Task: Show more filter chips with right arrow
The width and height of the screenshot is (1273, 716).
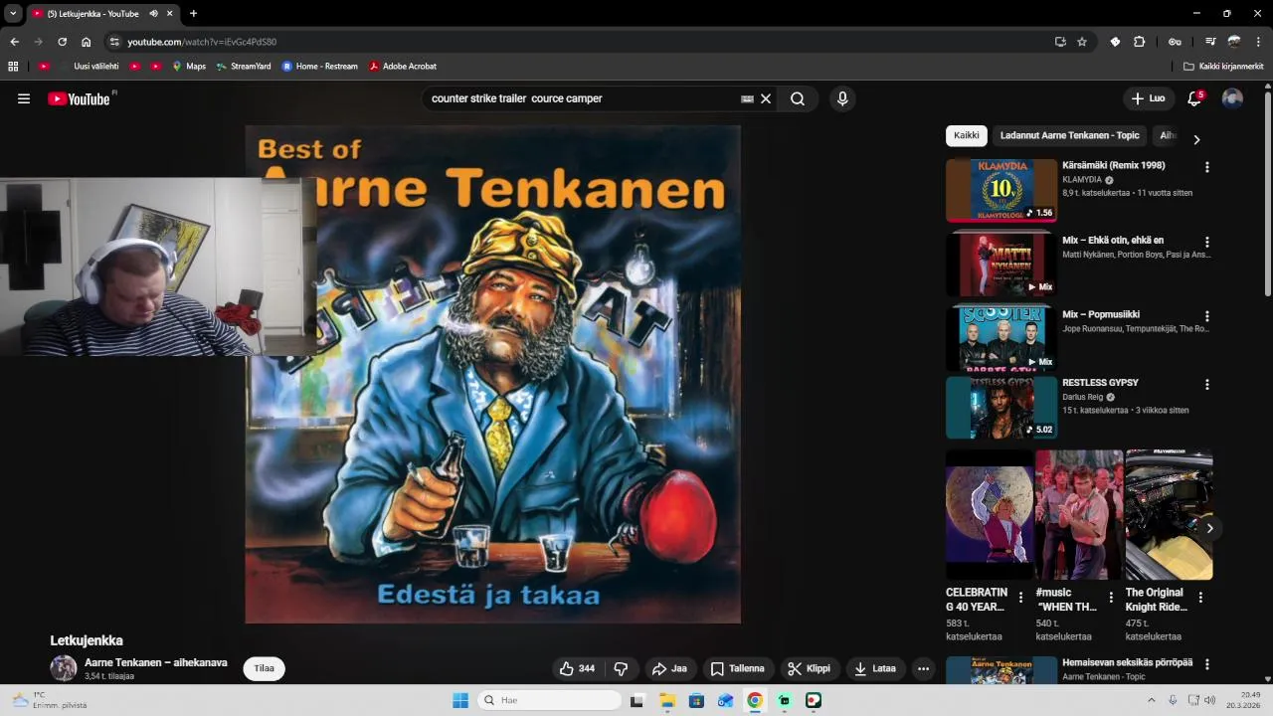Action: point(1196,139)
